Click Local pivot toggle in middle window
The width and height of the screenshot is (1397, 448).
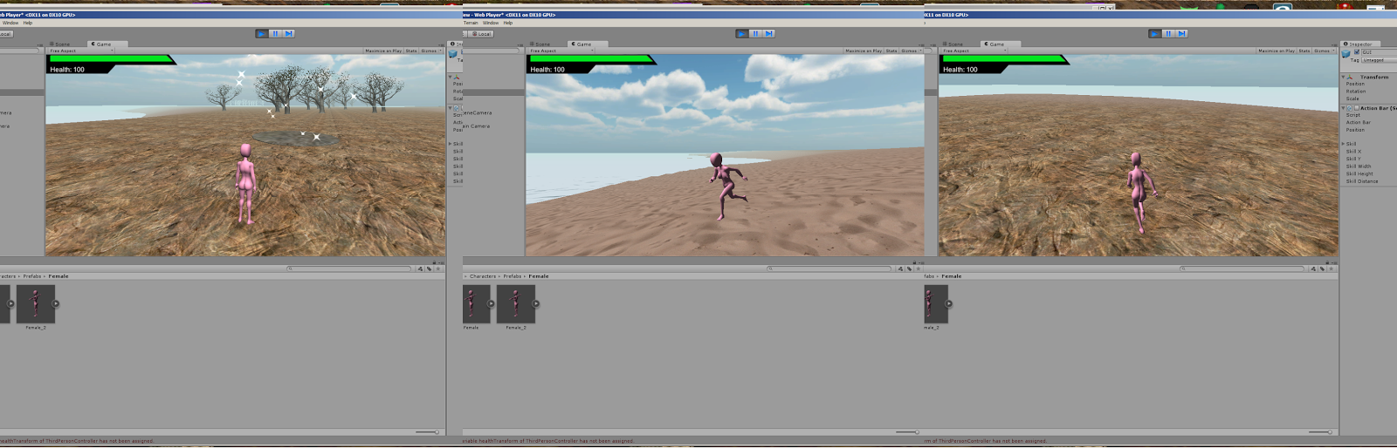point(482,34)
